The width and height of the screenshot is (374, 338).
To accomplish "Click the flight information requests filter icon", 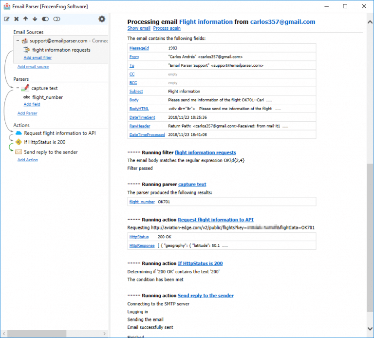I will tap(26, 50).
